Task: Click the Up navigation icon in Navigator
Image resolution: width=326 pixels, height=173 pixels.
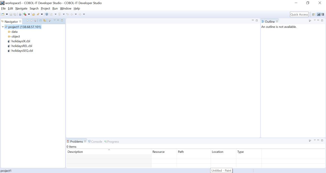Action: 35,21
